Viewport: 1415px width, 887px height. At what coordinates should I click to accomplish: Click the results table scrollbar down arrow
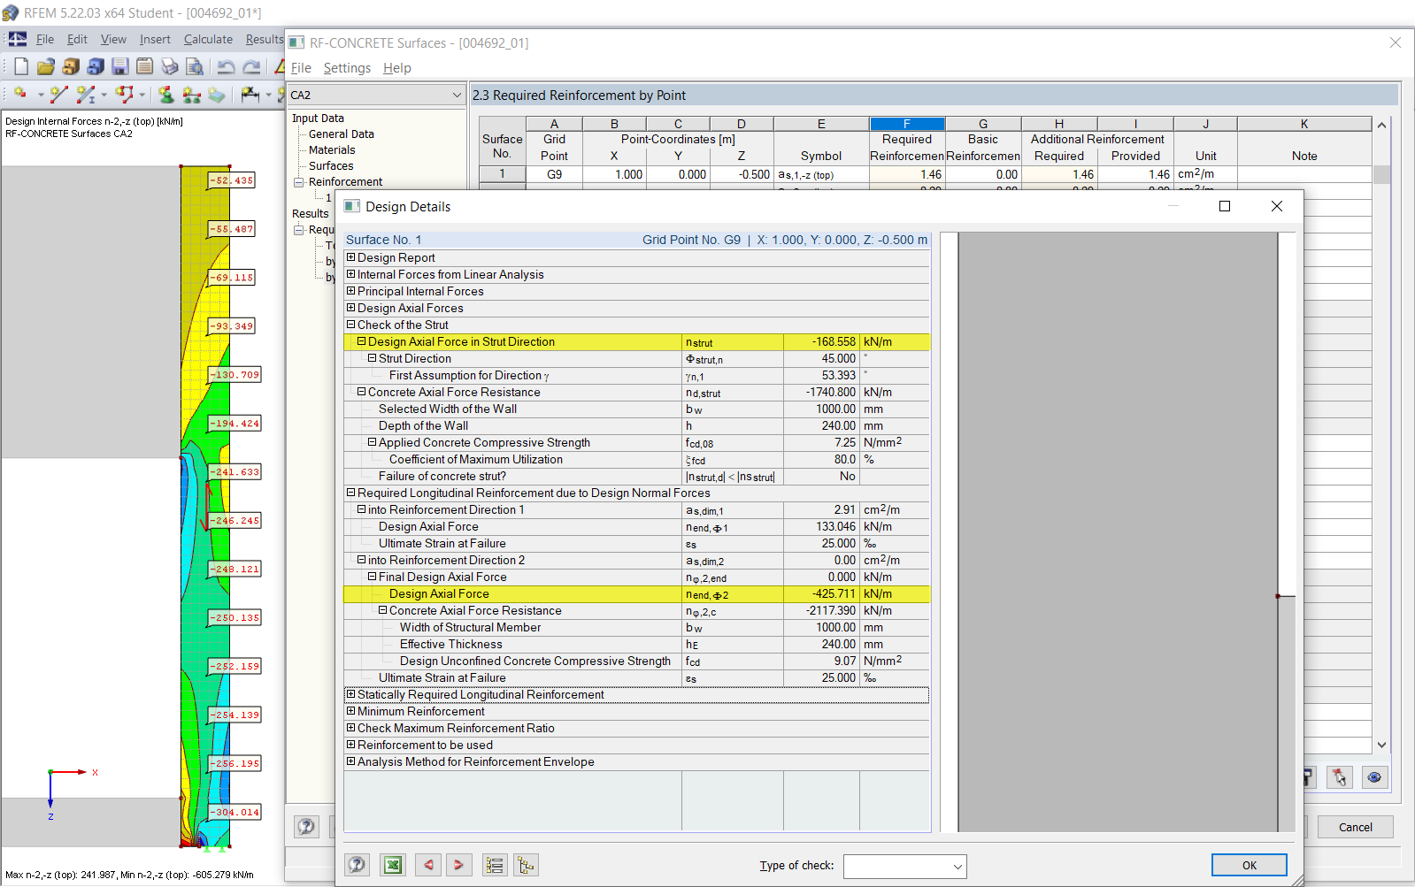point(1381,746)
